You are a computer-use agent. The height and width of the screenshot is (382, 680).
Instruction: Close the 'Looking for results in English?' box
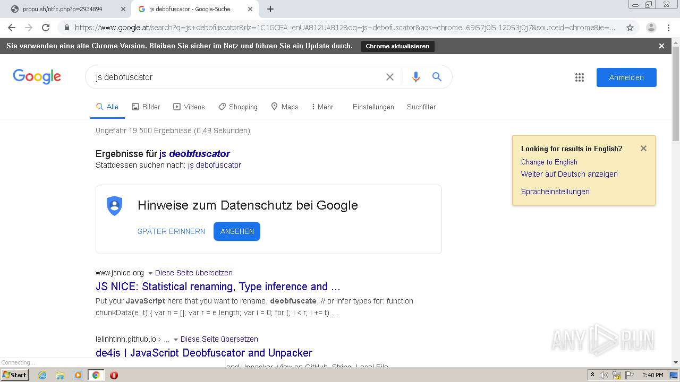[643, 149]
